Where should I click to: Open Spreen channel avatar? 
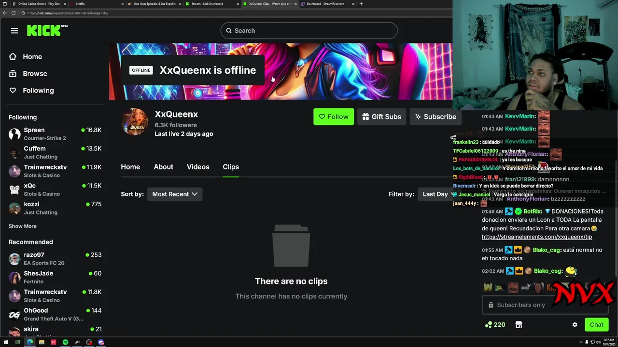(x=15, y=134)
